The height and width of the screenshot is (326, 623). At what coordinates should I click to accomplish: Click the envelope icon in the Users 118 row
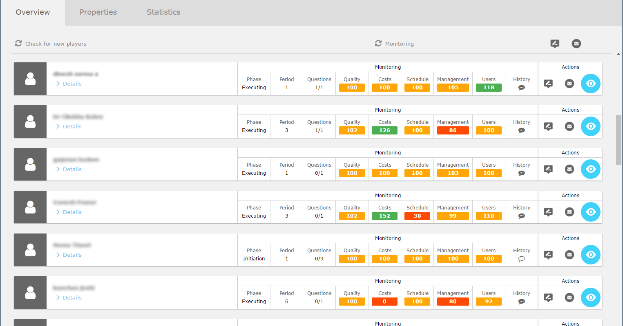tap(569, 84)
